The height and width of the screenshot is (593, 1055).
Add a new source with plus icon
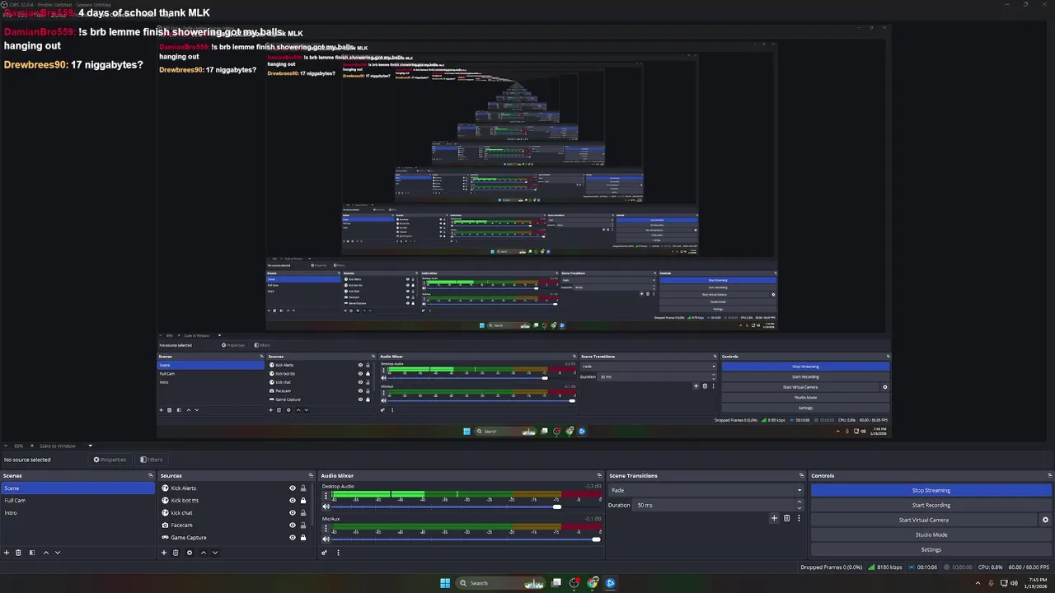[x=164, y=553]
